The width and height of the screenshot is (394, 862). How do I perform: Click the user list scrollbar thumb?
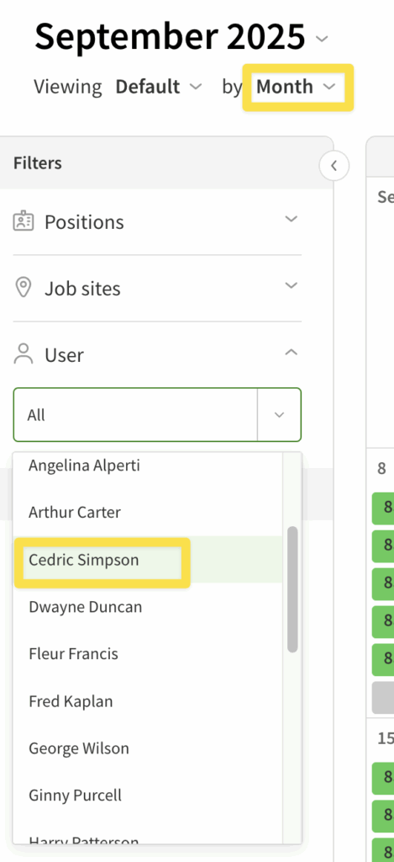[x=292, y=589]
